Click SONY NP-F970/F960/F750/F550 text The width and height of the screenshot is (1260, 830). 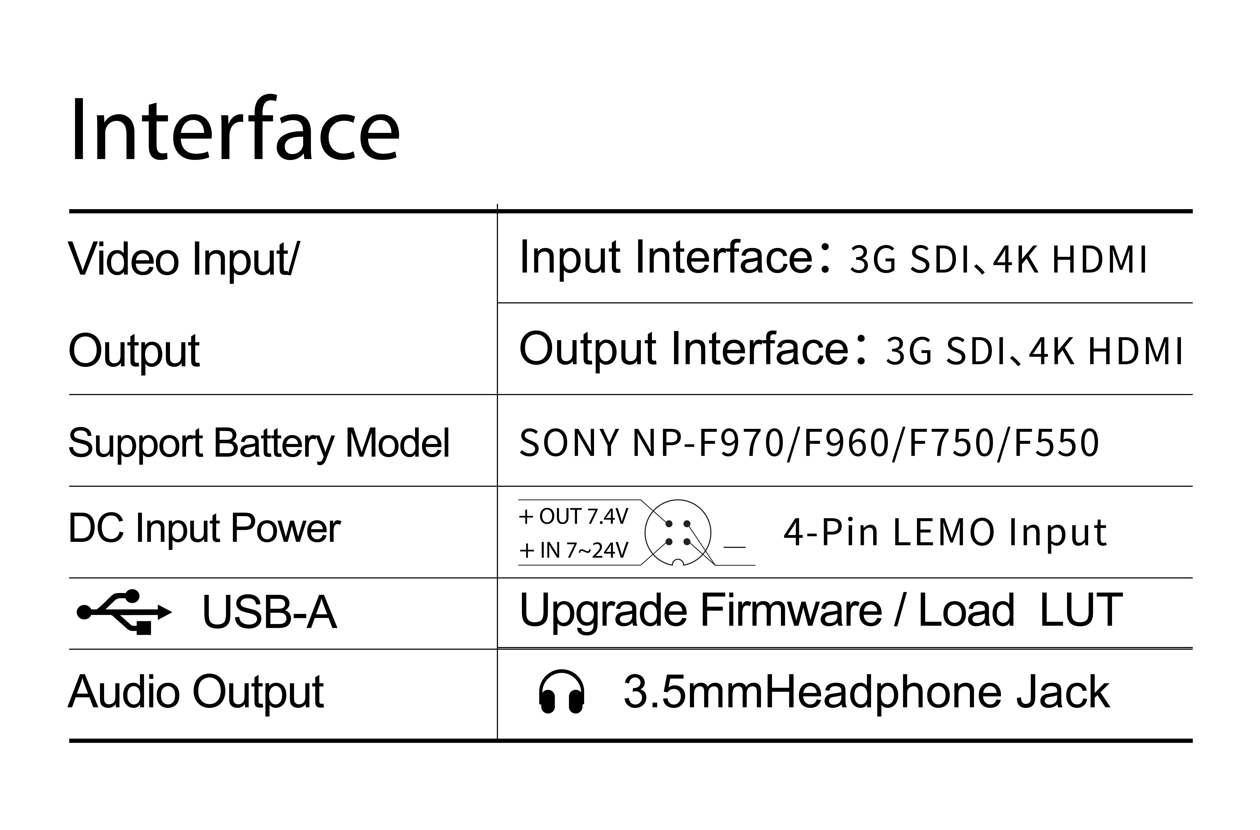coord(809,443)
